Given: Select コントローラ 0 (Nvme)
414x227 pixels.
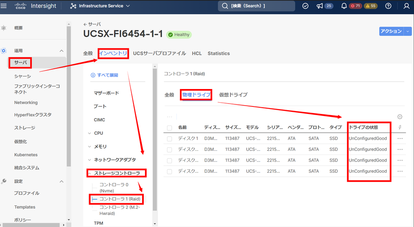Looking at the screenshot, I should (x=114, y=188).
